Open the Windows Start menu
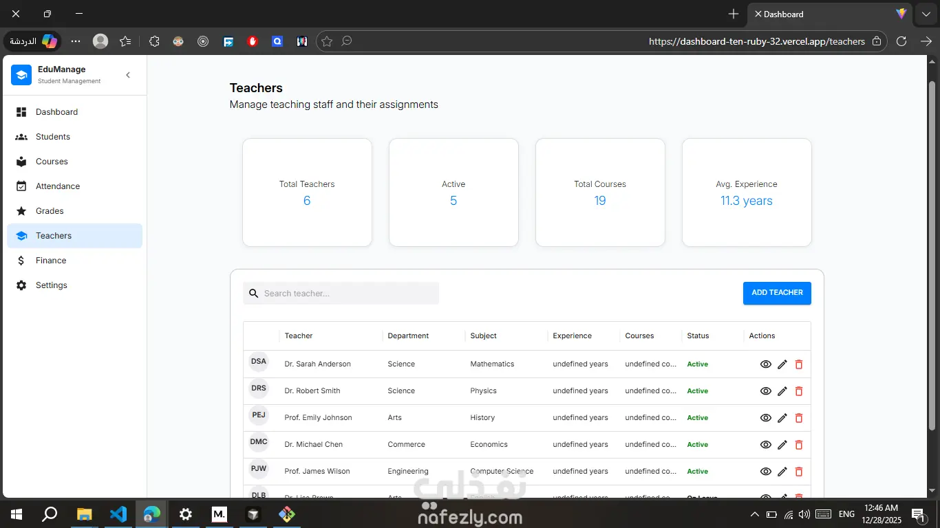 [x=17, y=514]
